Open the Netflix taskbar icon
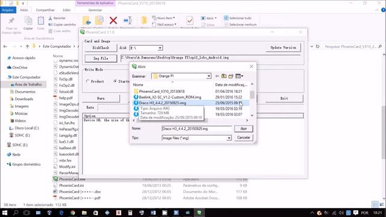 tap(118, 213)
